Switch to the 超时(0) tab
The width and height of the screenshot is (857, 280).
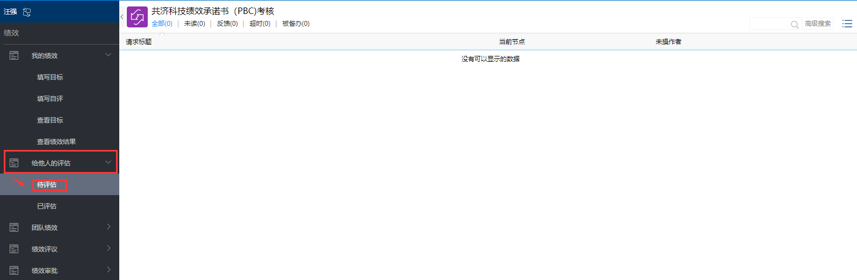260,24
